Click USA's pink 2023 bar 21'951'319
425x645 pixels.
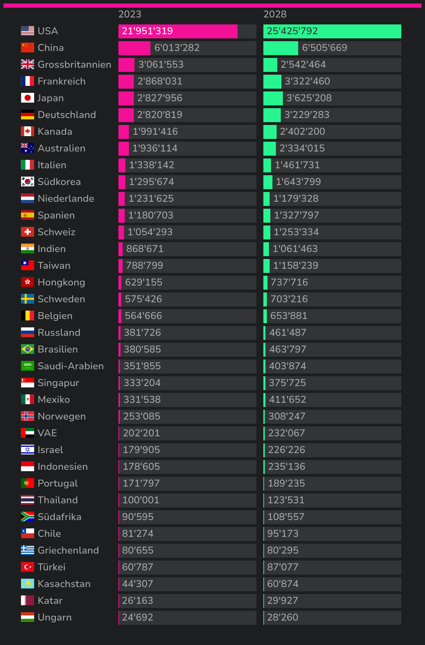[x=178, y=31]
